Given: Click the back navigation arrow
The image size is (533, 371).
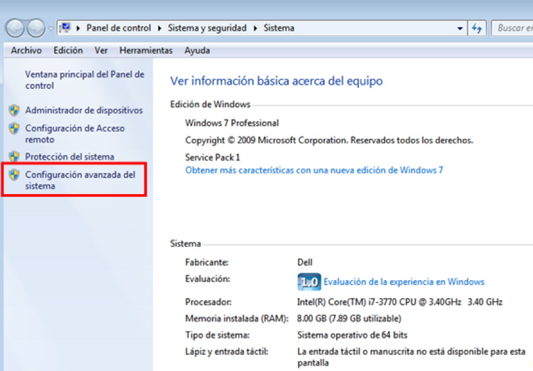Looking at the screenshot, I should tap(15, 28).
